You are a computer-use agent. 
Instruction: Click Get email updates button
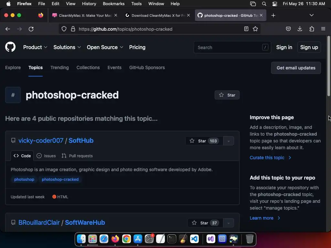296,68
